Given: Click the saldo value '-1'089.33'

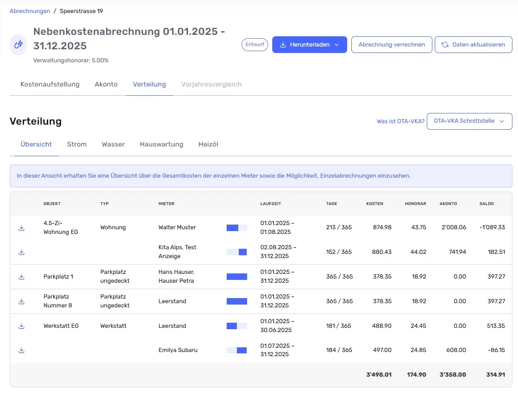Looking at the screenshot, I should [492, 227].
